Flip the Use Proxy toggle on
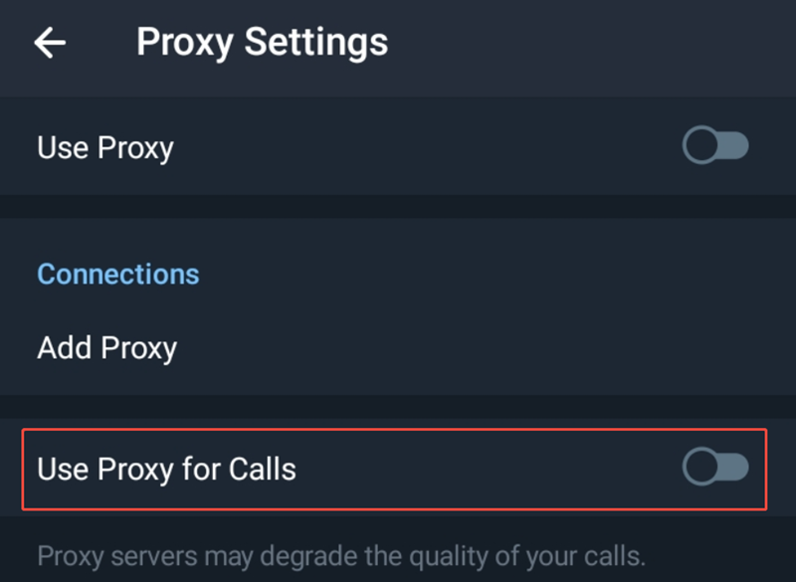The width and height of the screenshot is (796, 582). click(x=716, y=146)
